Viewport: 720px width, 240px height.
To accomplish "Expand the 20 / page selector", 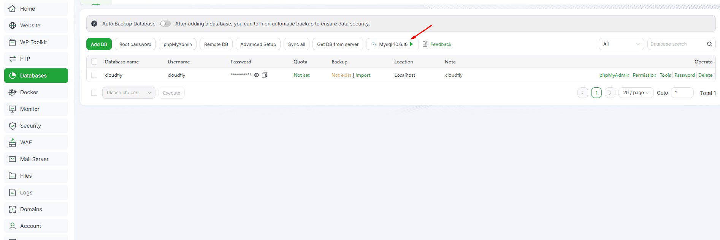I will pos(636,93).
